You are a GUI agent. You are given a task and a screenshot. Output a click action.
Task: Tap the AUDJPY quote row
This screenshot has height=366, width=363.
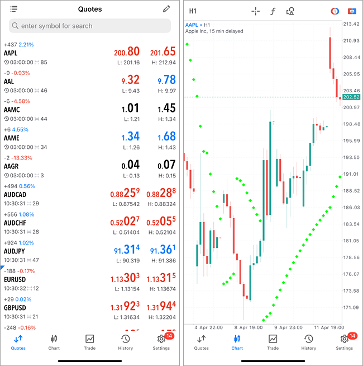tap(90, 251)
